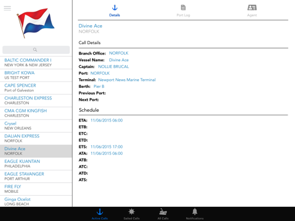Open the Agent tab

(x=252, y=10)
